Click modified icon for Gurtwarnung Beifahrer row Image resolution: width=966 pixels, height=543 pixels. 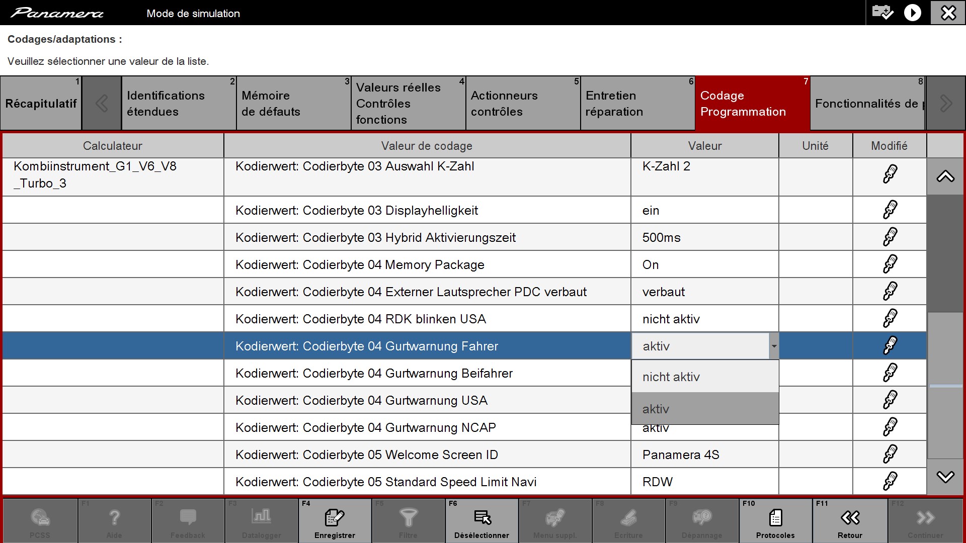(x=890, y=373)
